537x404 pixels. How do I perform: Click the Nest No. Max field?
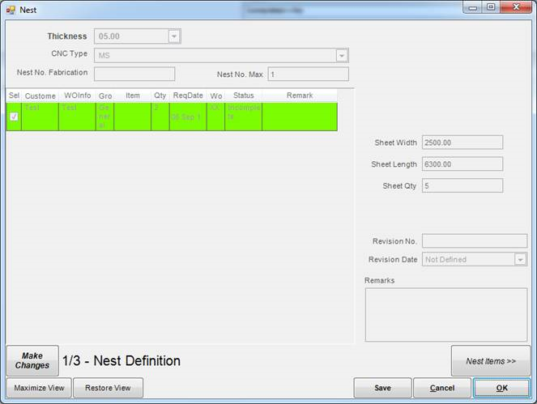[x=308, y=74]
